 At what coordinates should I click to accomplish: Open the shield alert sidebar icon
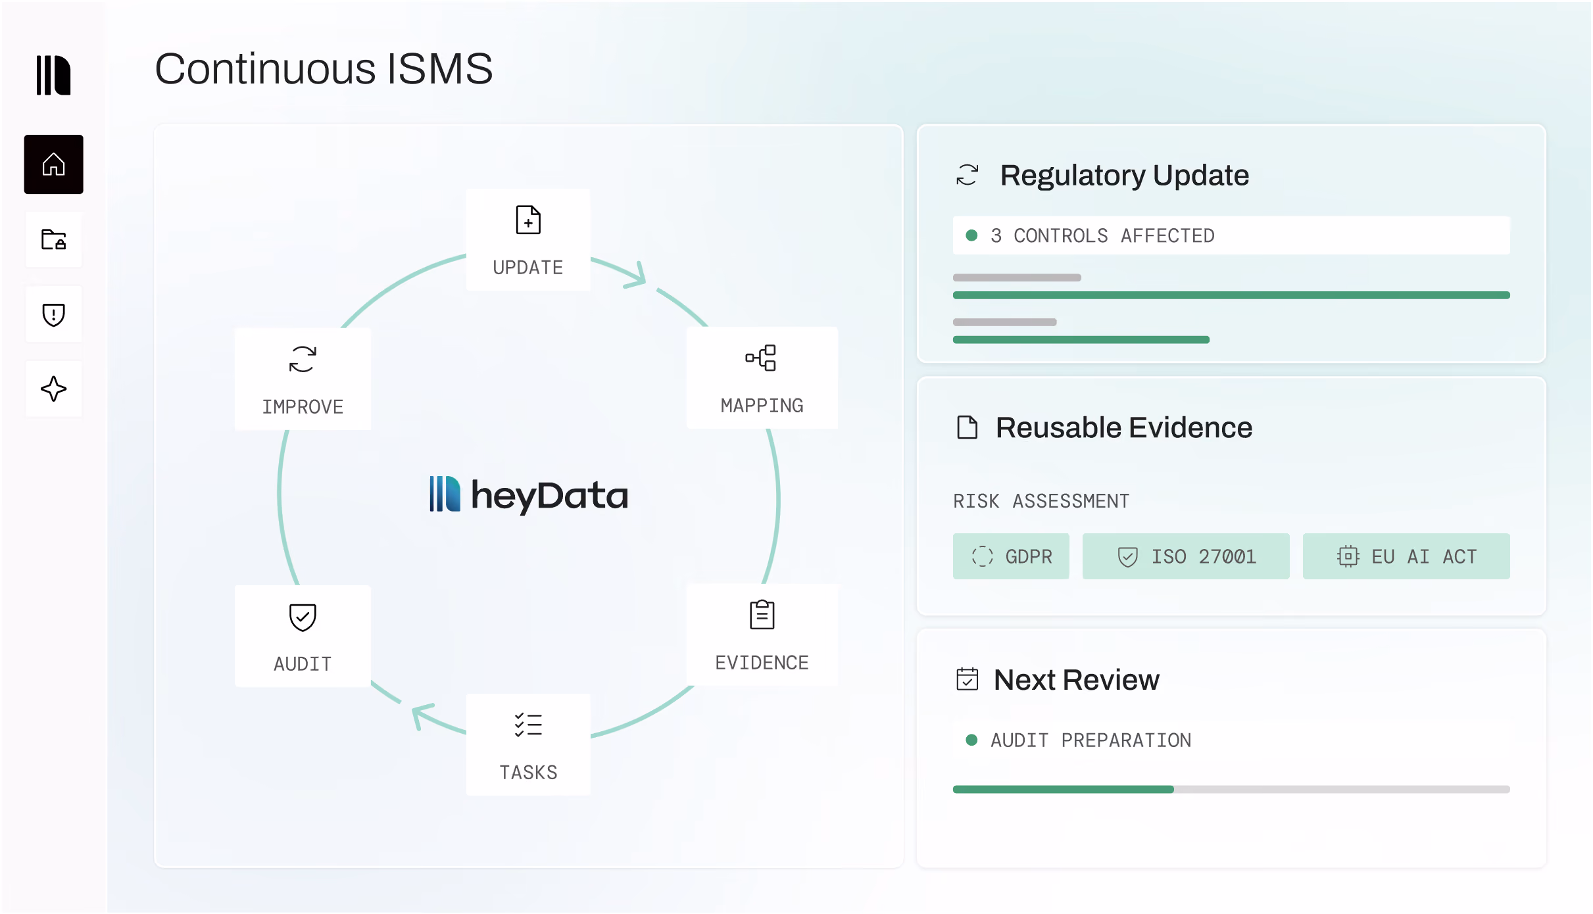tap(53, 314)
